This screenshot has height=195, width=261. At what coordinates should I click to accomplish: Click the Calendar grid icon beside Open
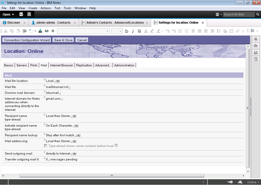[x=29, y=14]
